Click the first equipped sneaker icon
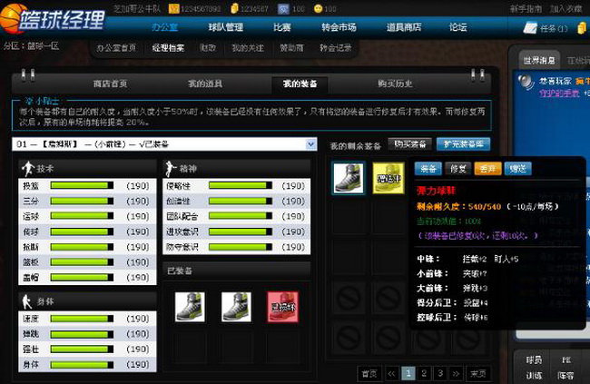The width and height of the screenshot is (590, 384). pos(190,306)
